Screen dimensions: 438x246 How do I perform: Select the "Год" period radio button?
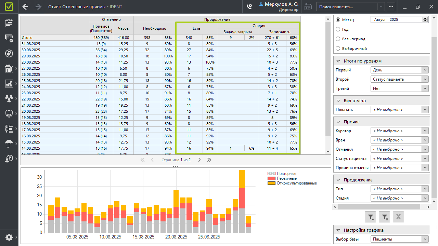tap(338, 29)
